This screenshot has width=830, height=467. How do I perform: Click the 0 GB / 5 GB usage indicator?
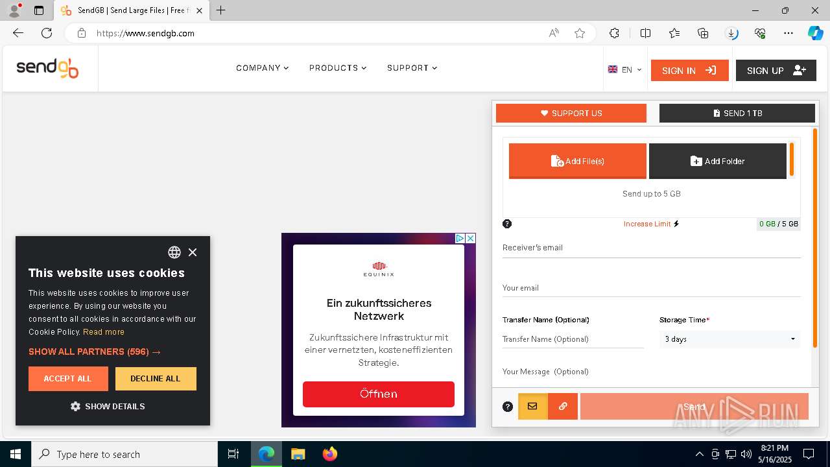(x=778, y=224)
